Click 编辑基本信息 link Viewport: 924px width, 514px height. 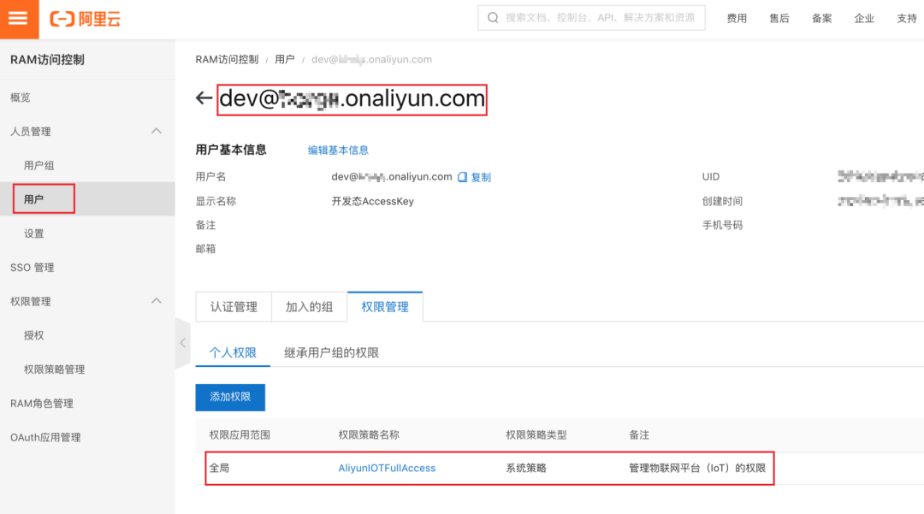pos(338,151)
